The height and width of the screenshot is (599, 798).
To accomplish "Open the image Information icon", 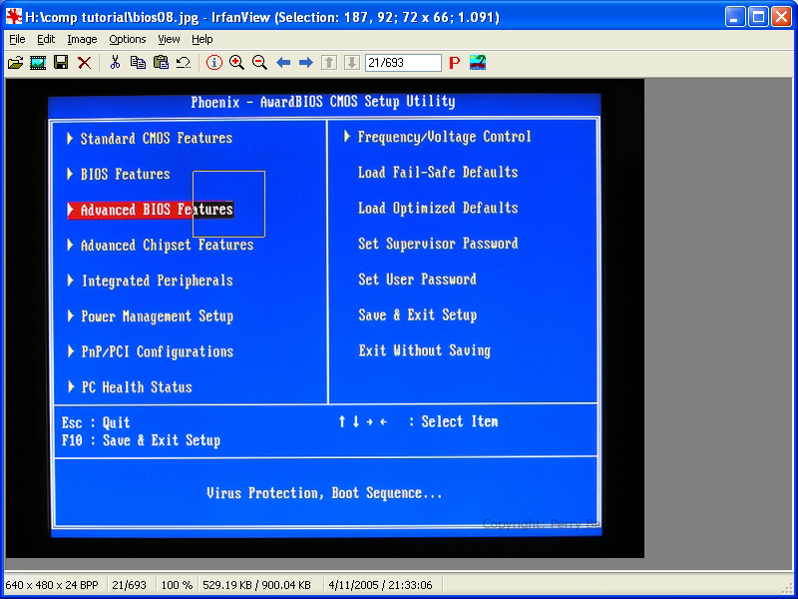I will (214, 63).
